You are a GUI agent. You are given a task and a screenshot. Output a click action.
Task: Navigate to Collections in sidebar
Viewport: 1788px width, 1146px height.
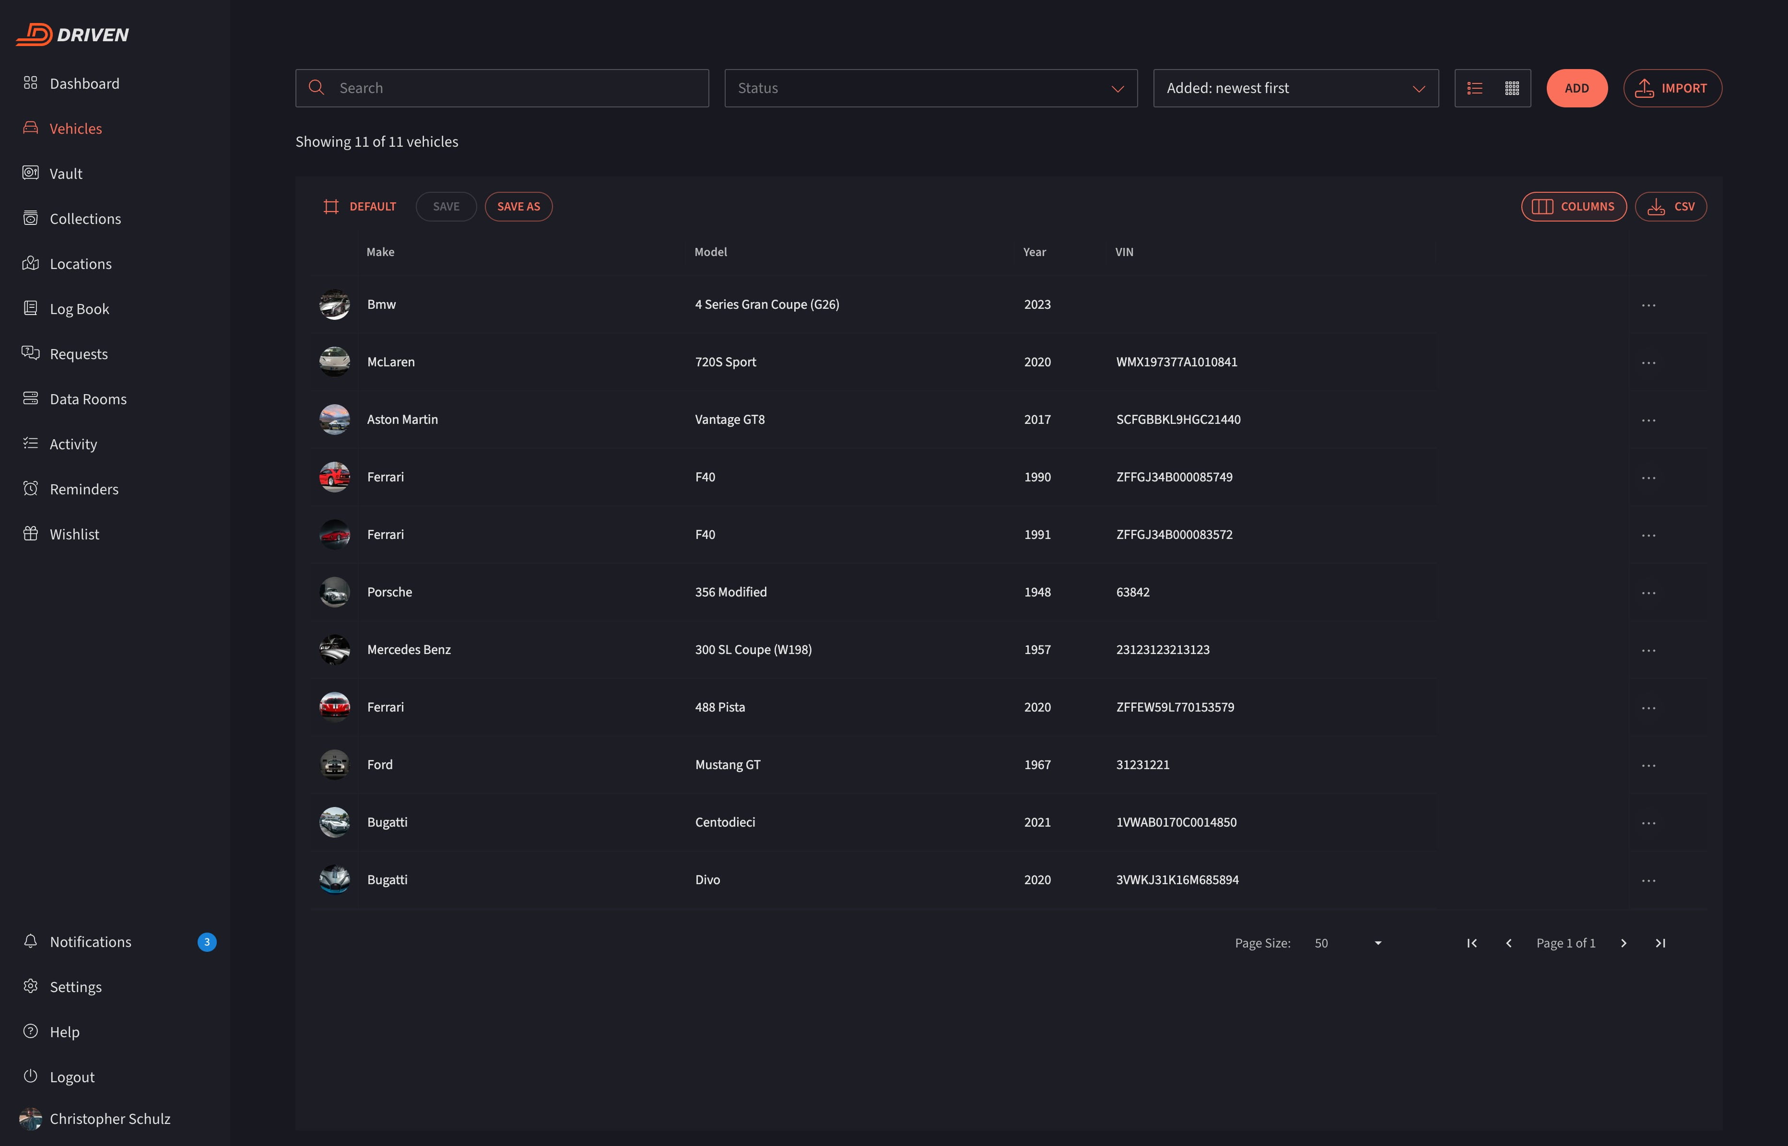tap(85, 219)
